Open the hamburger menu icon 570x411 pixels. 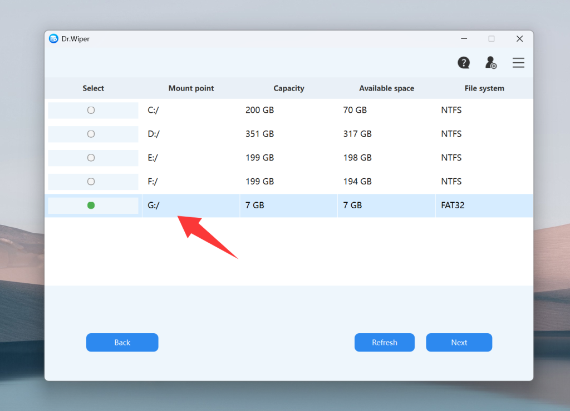pos(518,63)
